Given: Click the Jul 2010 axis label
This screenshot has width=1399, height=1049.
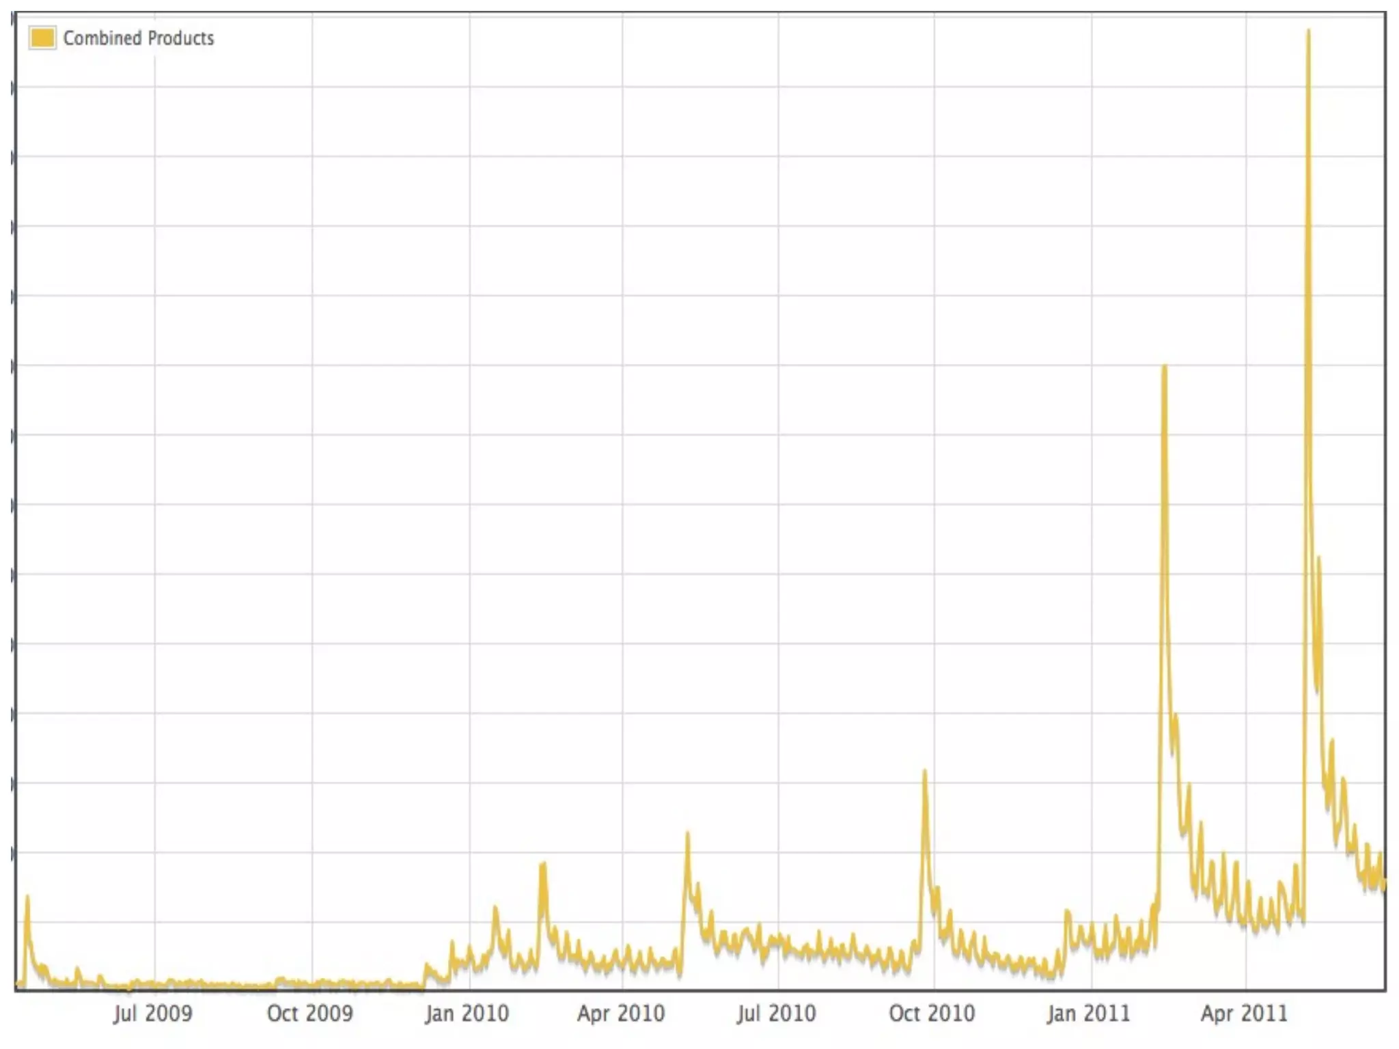Looking at the screenshot, I should [777, 1013].
